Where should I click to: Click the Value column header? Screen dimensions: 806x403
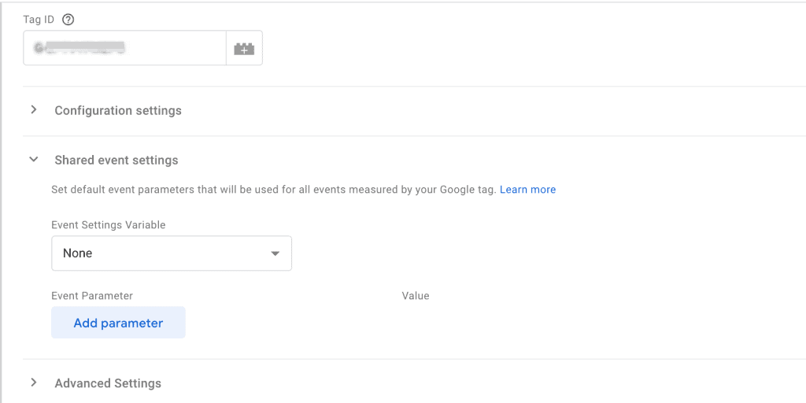pos(416,296)
